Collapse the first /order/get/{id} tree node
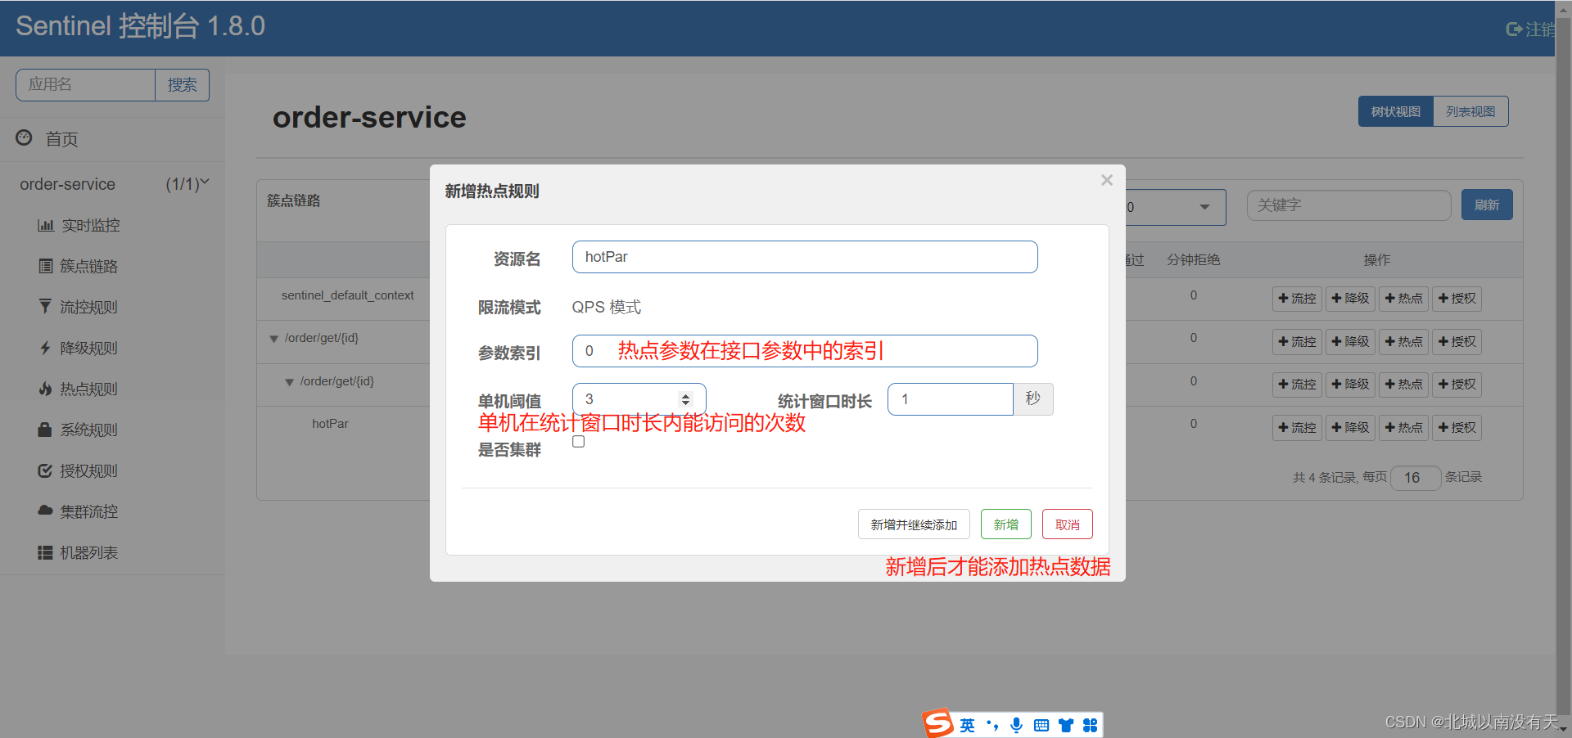1572x738 pixels. (274, 339)
